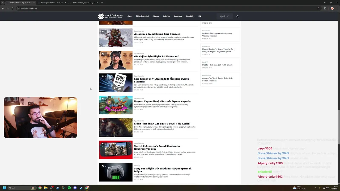The height and width of the screenshot is (191, 340).
Task: Open the Oyun menu
Action: (x=130, y=16)
